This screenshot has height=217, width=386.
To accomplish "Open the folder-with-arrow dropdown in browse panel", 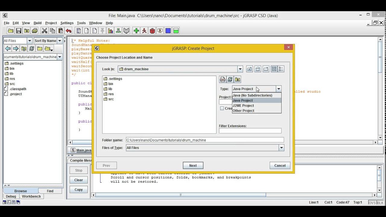I will (49, 49).
